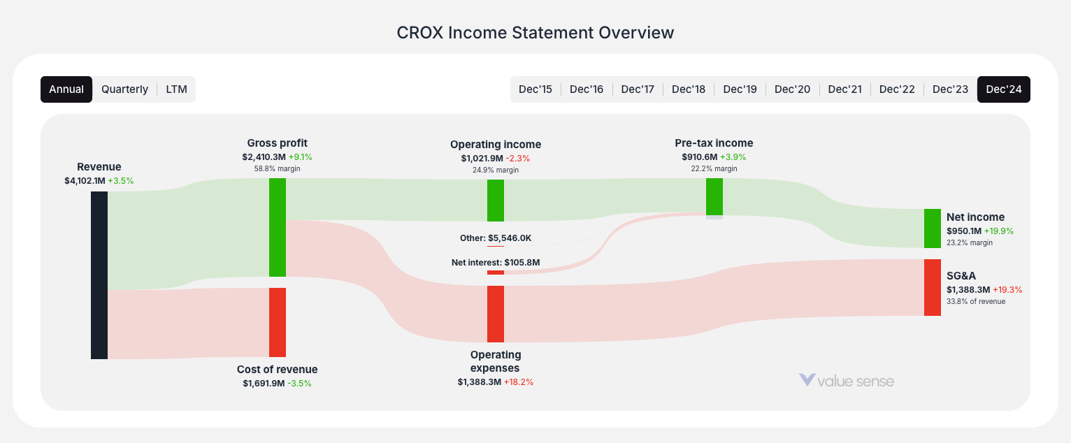Click the $1,021.9M operating income value
Image resolution: width=1071 pixels, height=443 pixels.
(482, 159)
